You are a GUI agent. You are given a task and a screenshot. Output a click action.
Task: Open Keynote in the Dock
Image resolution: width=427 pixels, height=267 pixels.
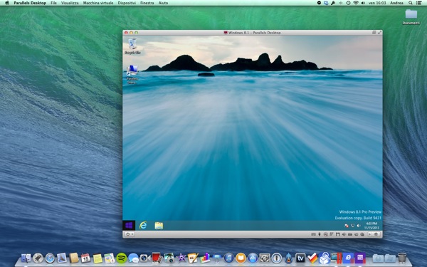point(217,258)
